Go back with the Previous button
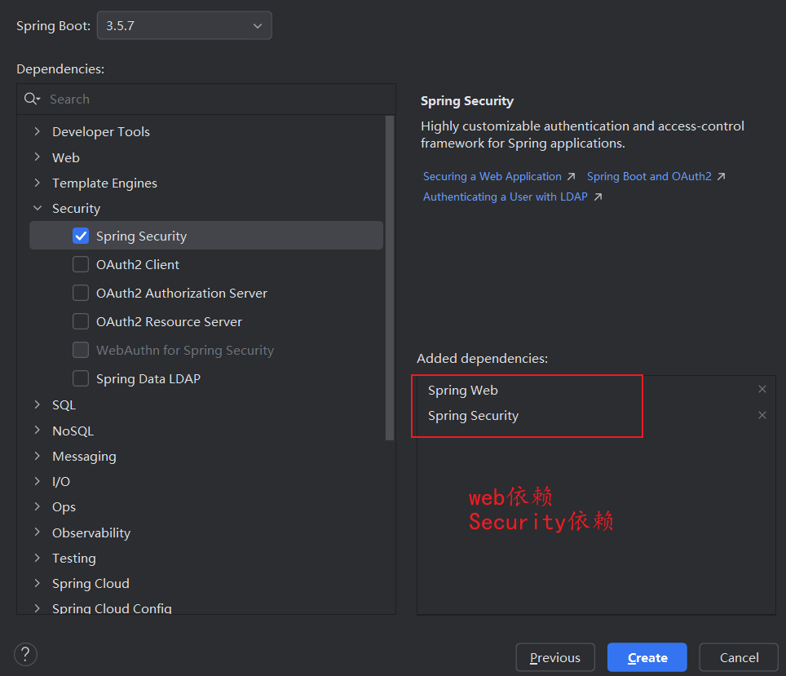This screenshot has width=786, height=676. pos(555,657)
